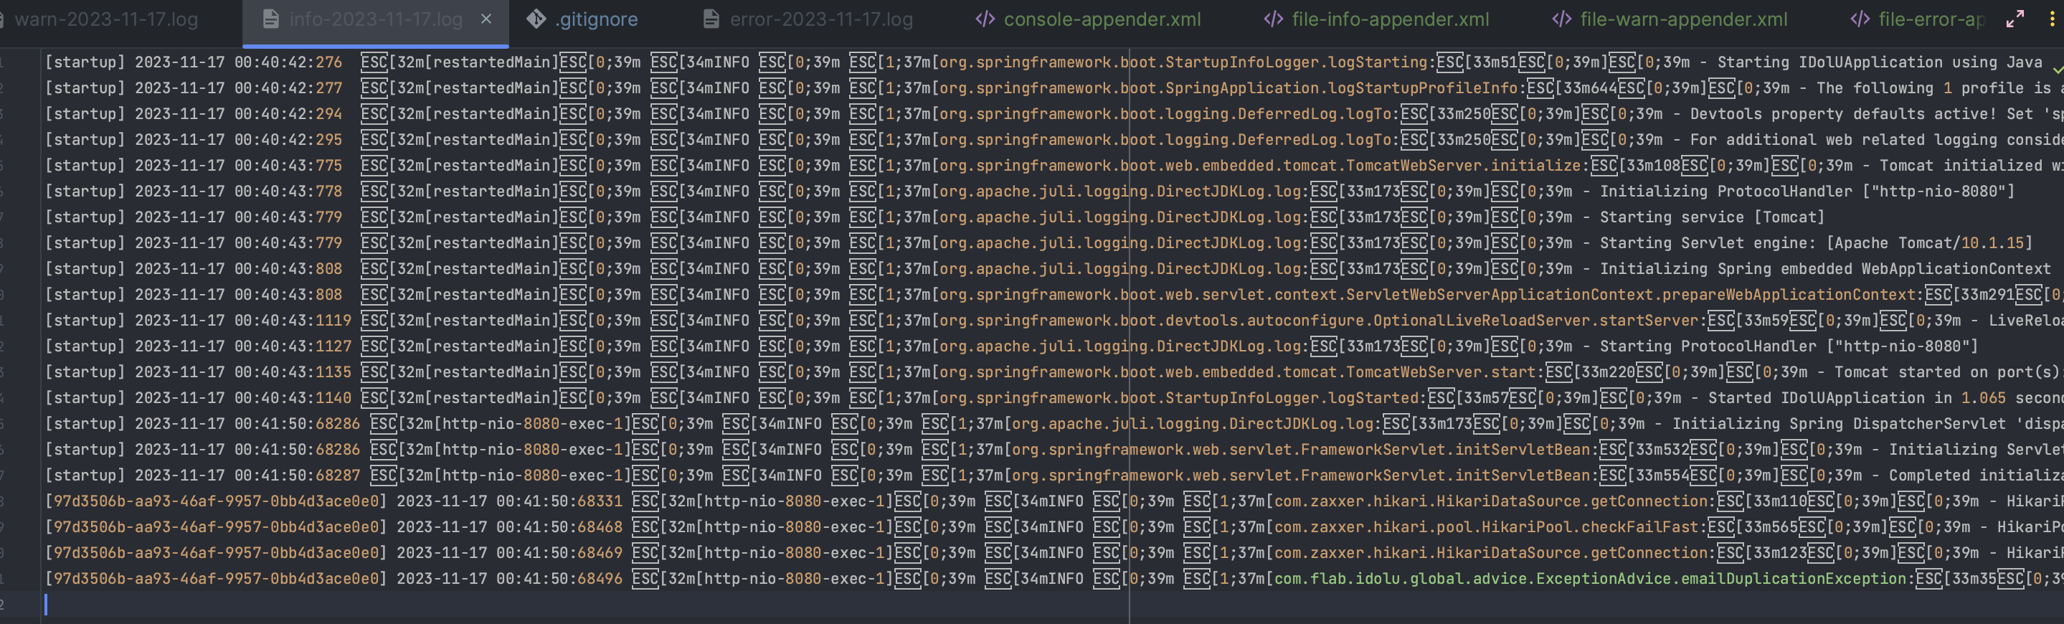This screenshot has height=624, width=2064.
Task: Click timestamp ending in 00:40:43:1140
Action: point(243,398)
